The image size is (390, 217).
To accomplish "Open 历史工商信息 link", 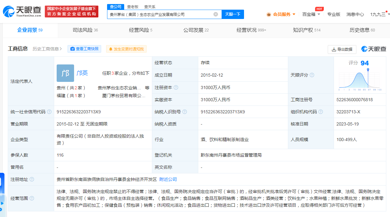I will [47, 49].
